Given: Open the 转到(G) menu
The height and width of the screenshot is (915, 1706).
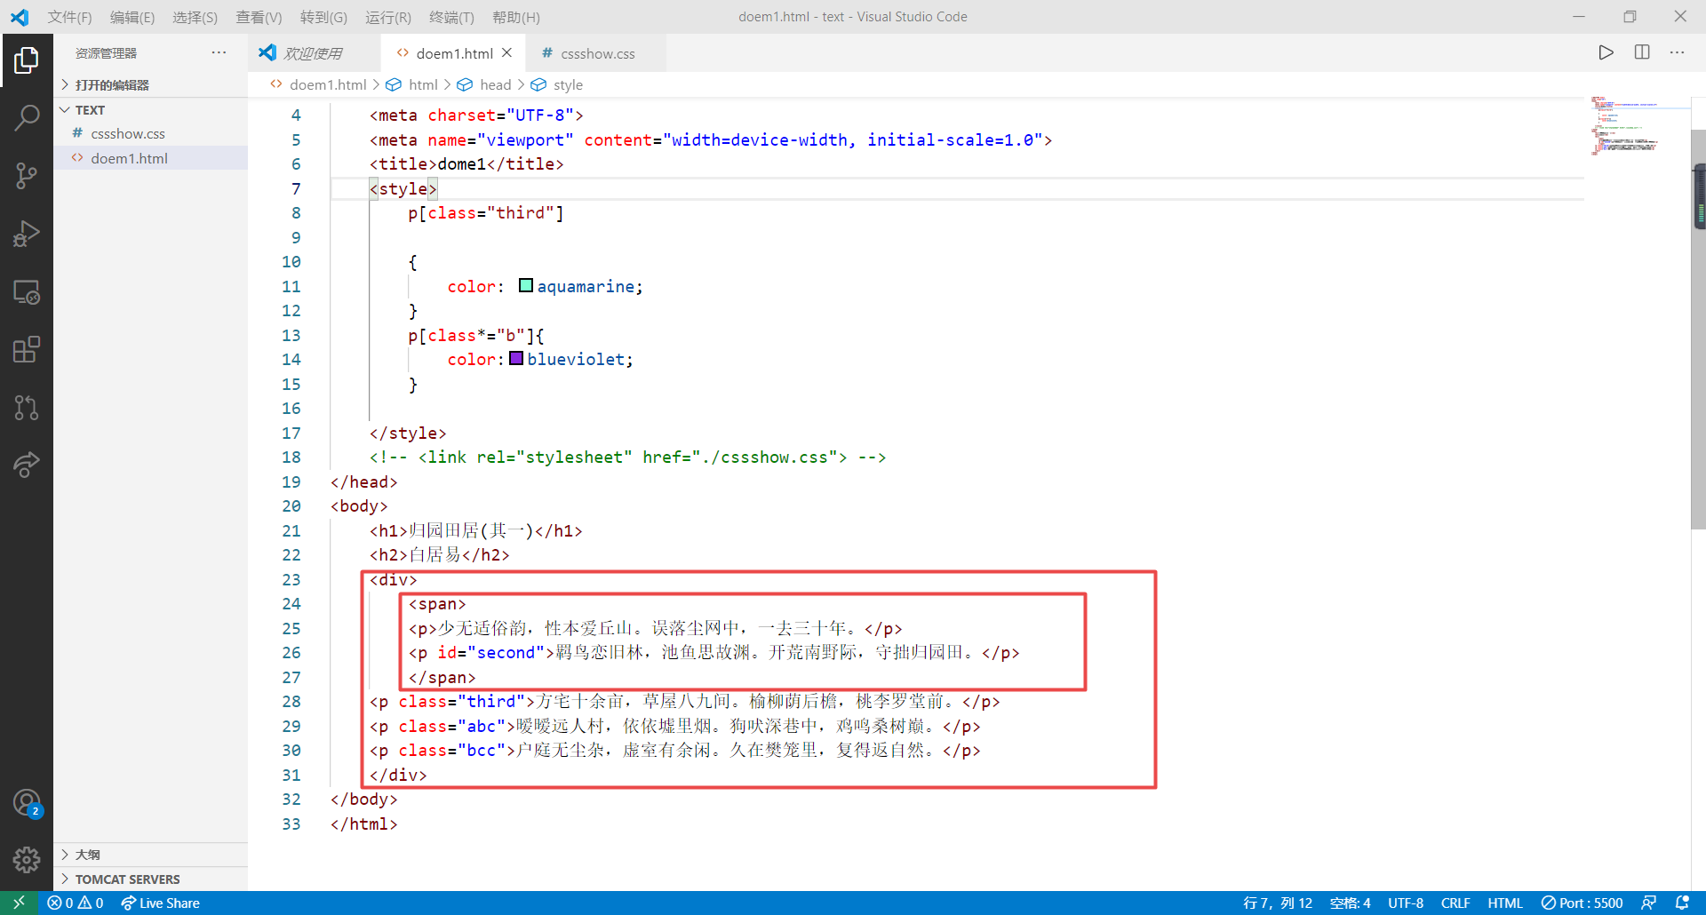Looking at the screenshot, I should (323, 17).
